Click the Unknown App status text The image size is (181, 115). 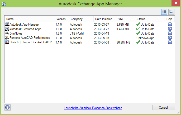point(145,38)
